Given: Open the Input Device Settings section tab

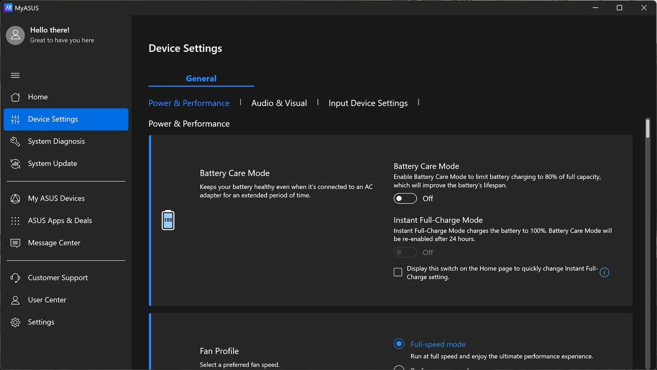Looking at the screenshot, I should [x=368, y=103].
